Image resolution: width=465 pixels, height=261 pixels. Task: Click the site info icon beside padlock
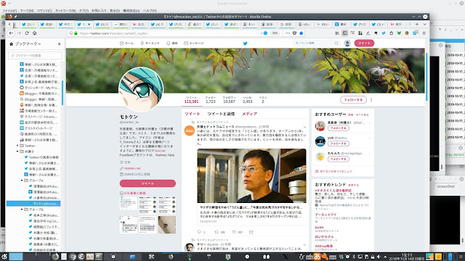pos(70,33)
